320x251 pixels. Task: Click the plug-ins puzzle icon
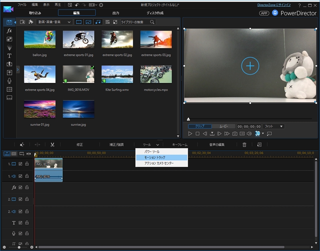(31, 22)
